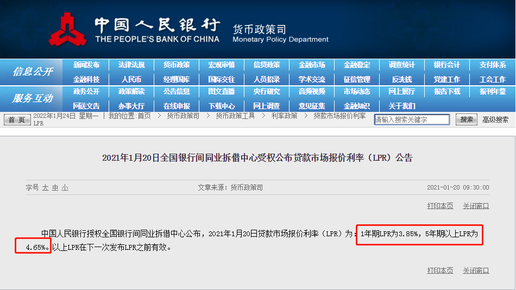
Task: Click the 首页 home button
Action: click(x=17, y=120)
